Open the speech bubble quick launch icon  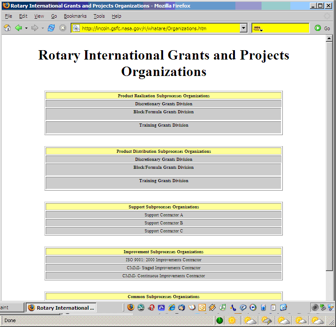[x=243, y=307]
